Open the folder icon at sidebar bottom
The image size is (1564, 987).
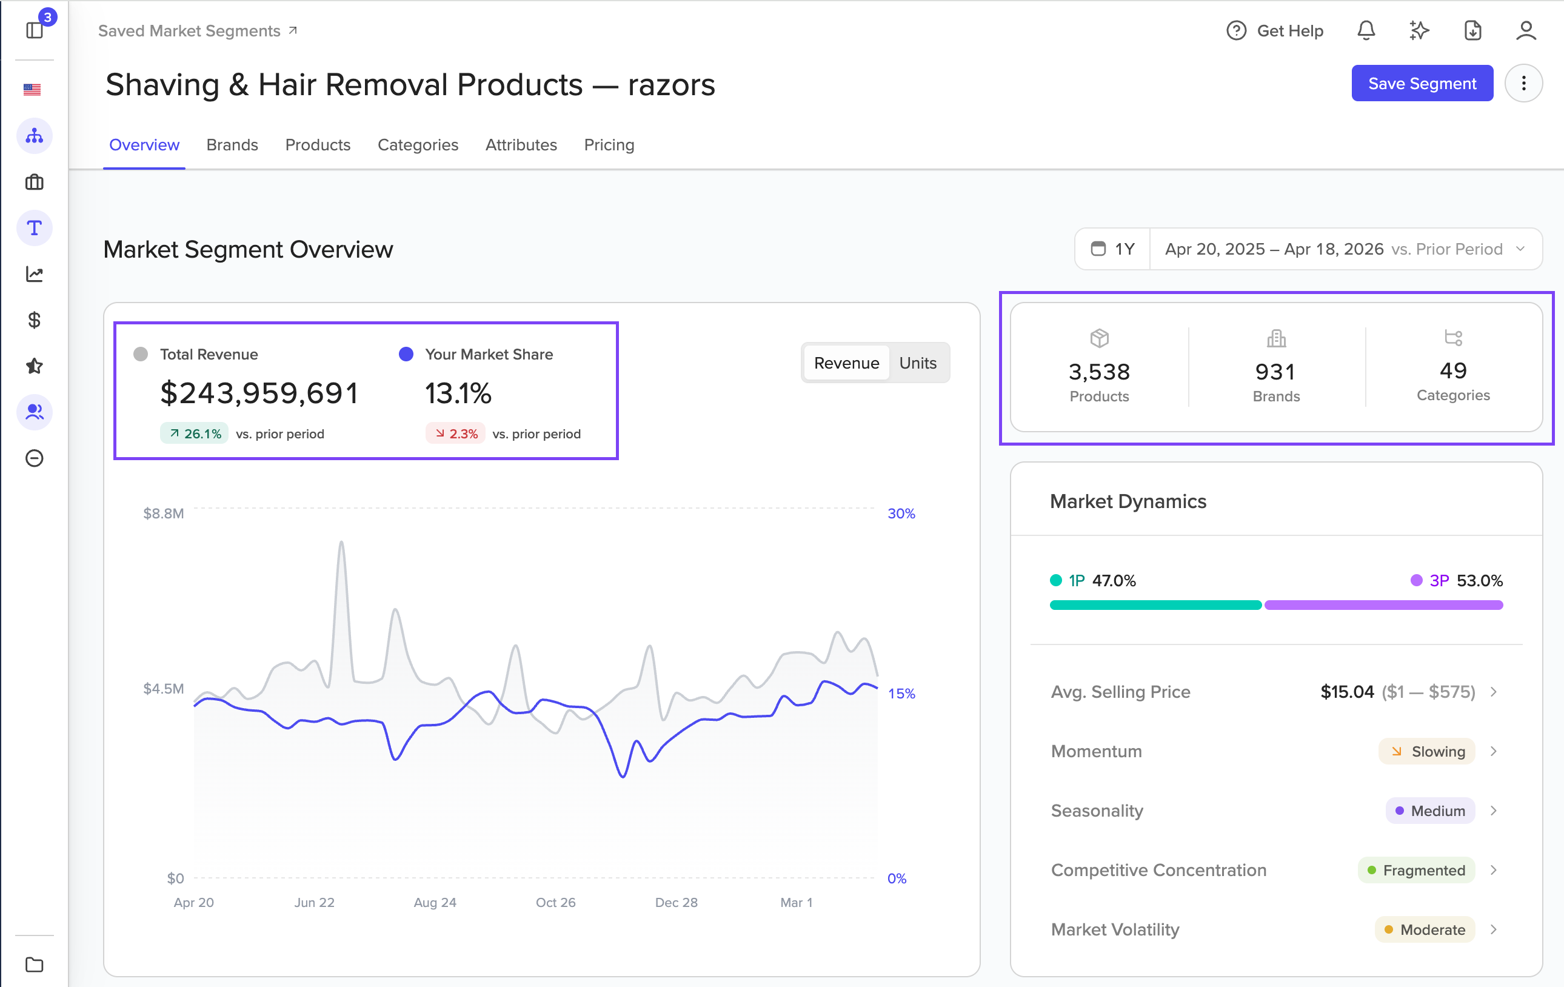point(35,965)
